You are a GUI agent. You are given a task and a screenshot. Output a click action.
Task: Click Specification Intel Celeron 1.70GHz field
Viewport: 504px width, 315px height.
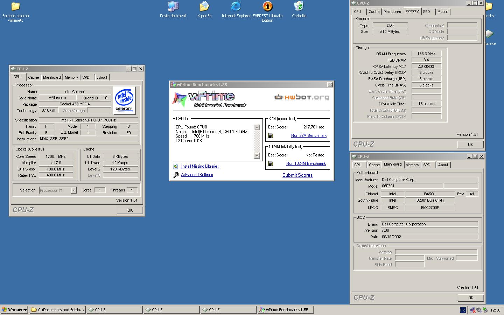click(x=88, y=120)
